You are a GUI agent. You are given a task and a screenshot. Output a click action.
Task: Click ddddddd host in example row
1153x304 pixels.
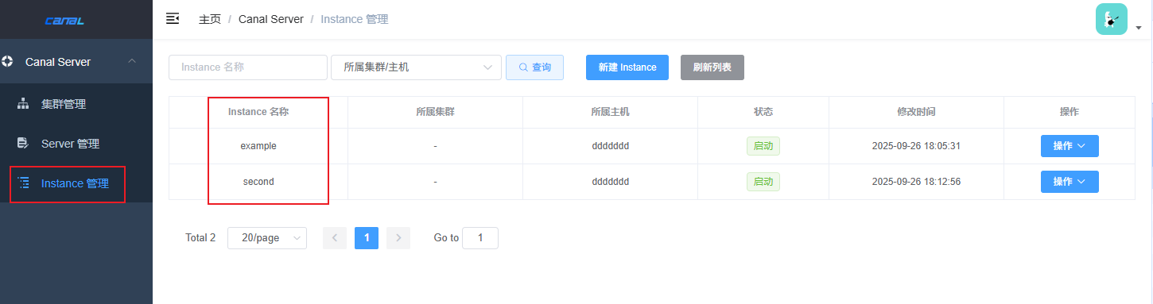pyautogui.click(x=611, y=146)
